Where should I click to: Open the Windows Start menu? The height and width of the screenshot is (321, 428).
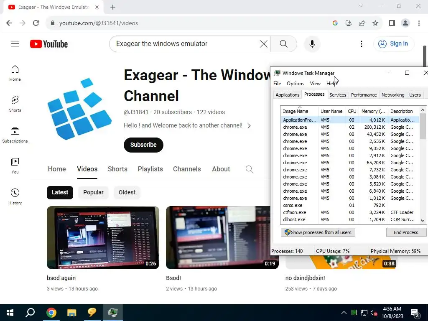(x=10, y=313)
